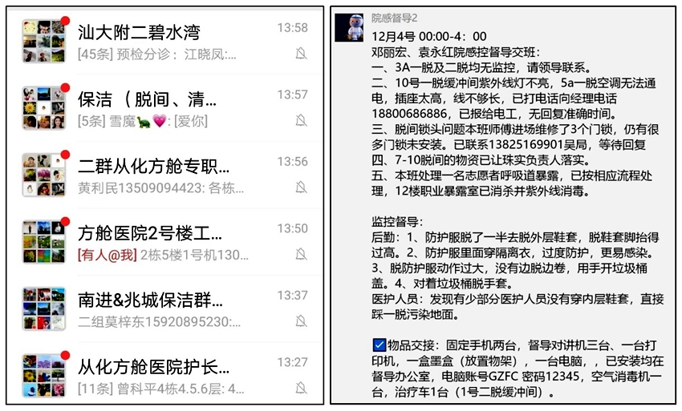Open the [45条] 预检分诊 message preview

[x=157, y=54]
